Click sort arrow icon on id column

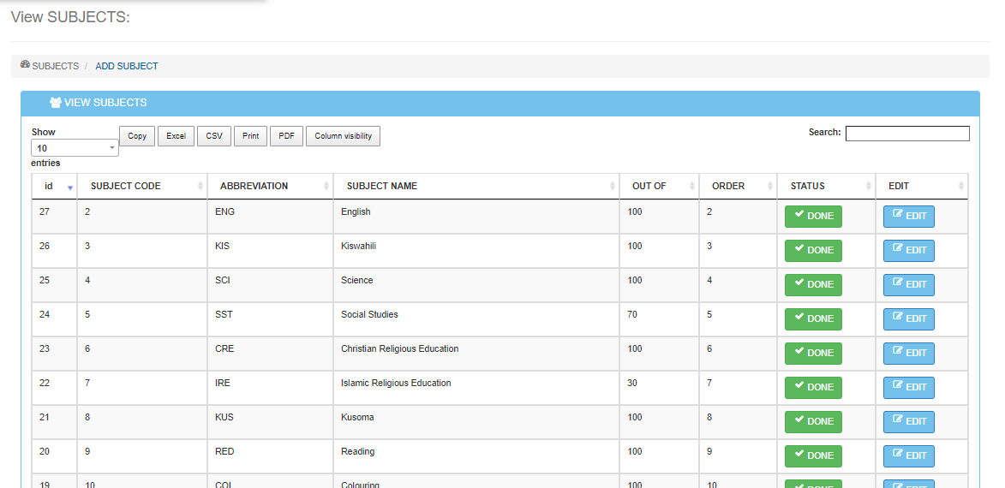pos(69,187)
